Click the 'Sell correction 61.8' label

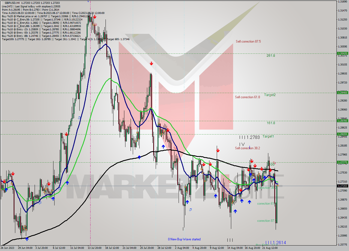(248, 97)
